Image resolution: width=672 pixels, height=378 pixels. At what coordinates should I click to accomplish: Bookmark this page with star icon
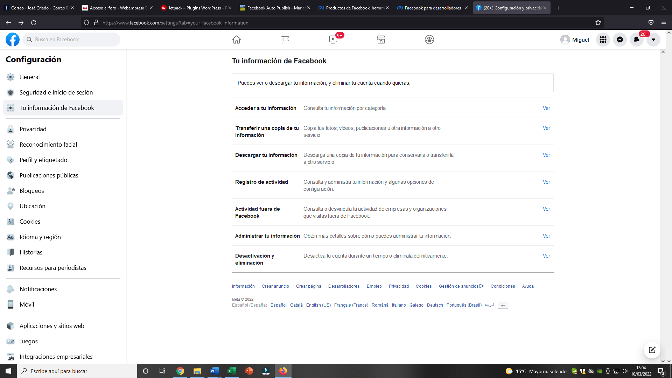tap(598, 23)
